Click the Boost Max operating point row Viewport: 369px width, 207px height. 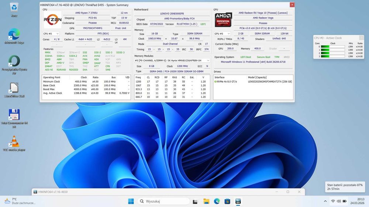pos(86,89)
